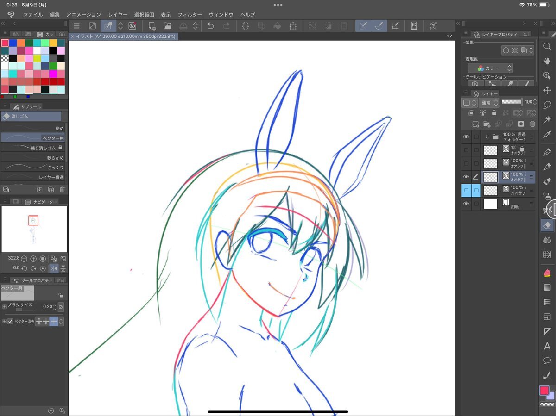The width and height of the screenshot is (556, 416).
Task: Click the Hand move tool
Action: 547,61
